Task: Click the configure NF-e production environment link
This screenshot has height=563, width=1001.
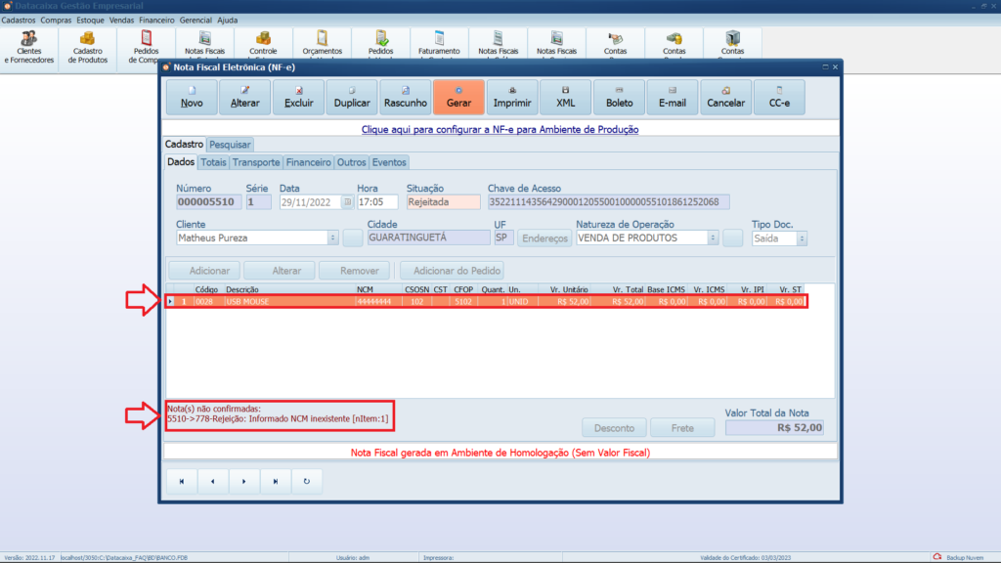Action: (500, 129)
